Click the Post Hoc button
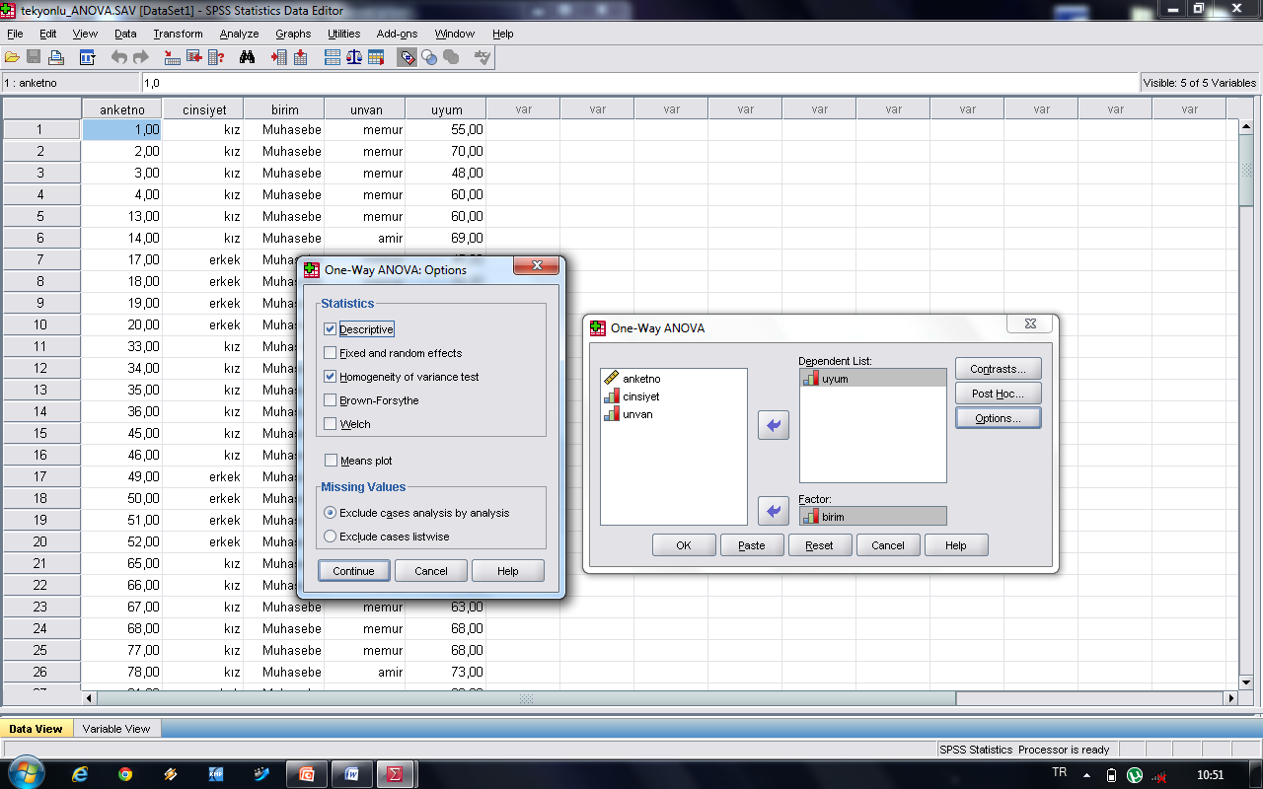The image size is (1263, 789). tap(999, 394)
